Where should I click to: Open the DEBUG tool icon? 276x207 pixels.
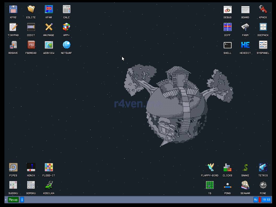[x=227, y=9]
